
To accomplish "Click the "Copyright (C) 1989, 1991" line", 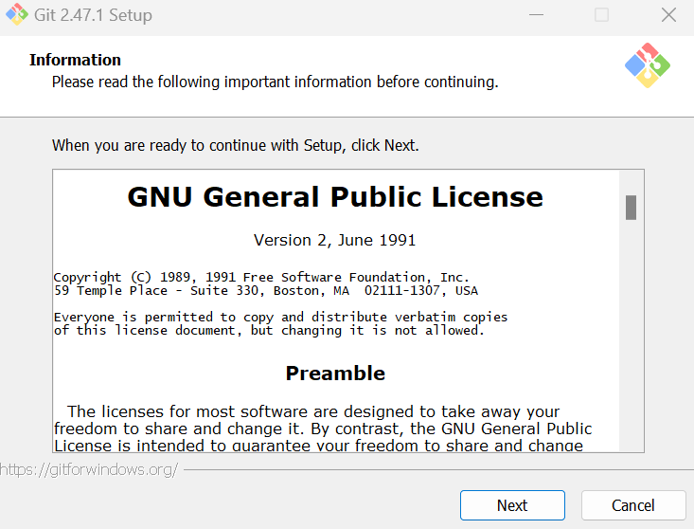I will [261, 278].
